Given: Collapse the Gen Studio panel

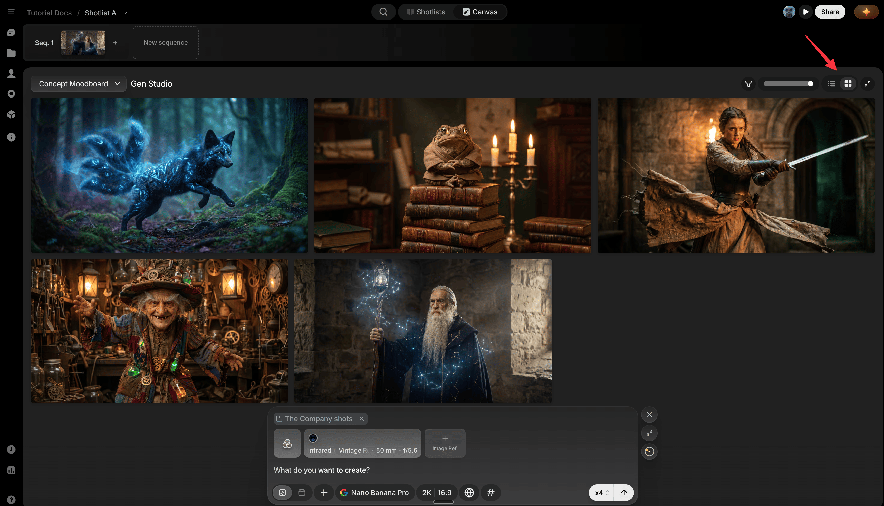Looking at the screenshot, I should 867,84.
